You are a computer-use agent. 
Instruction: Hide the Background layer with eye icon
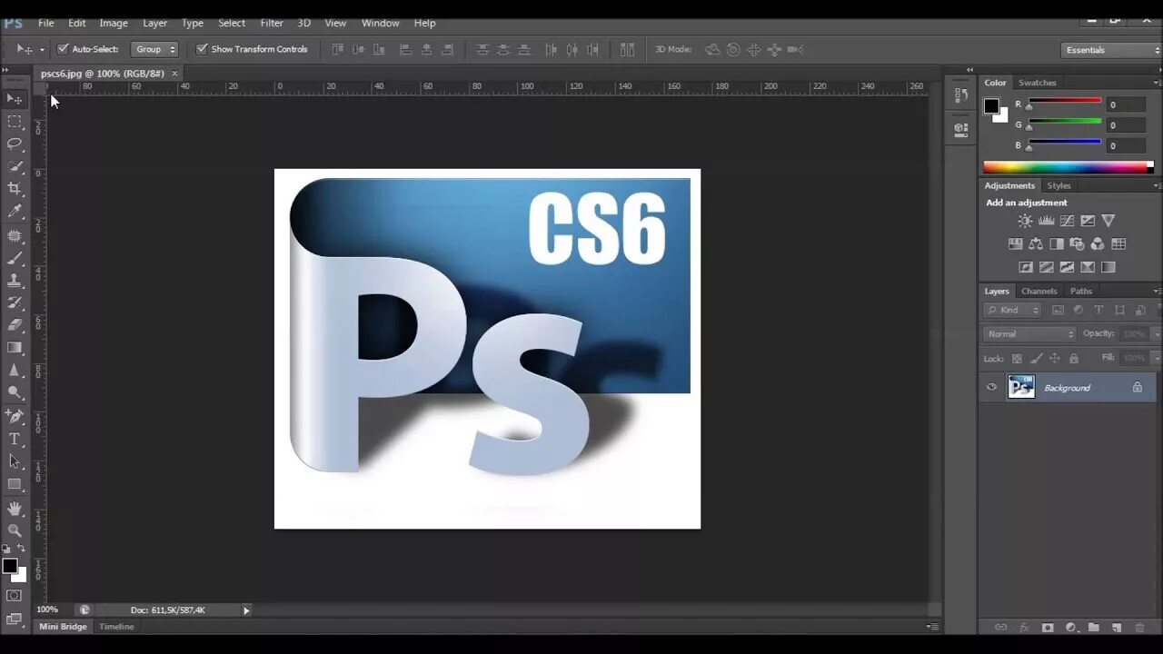991,387
